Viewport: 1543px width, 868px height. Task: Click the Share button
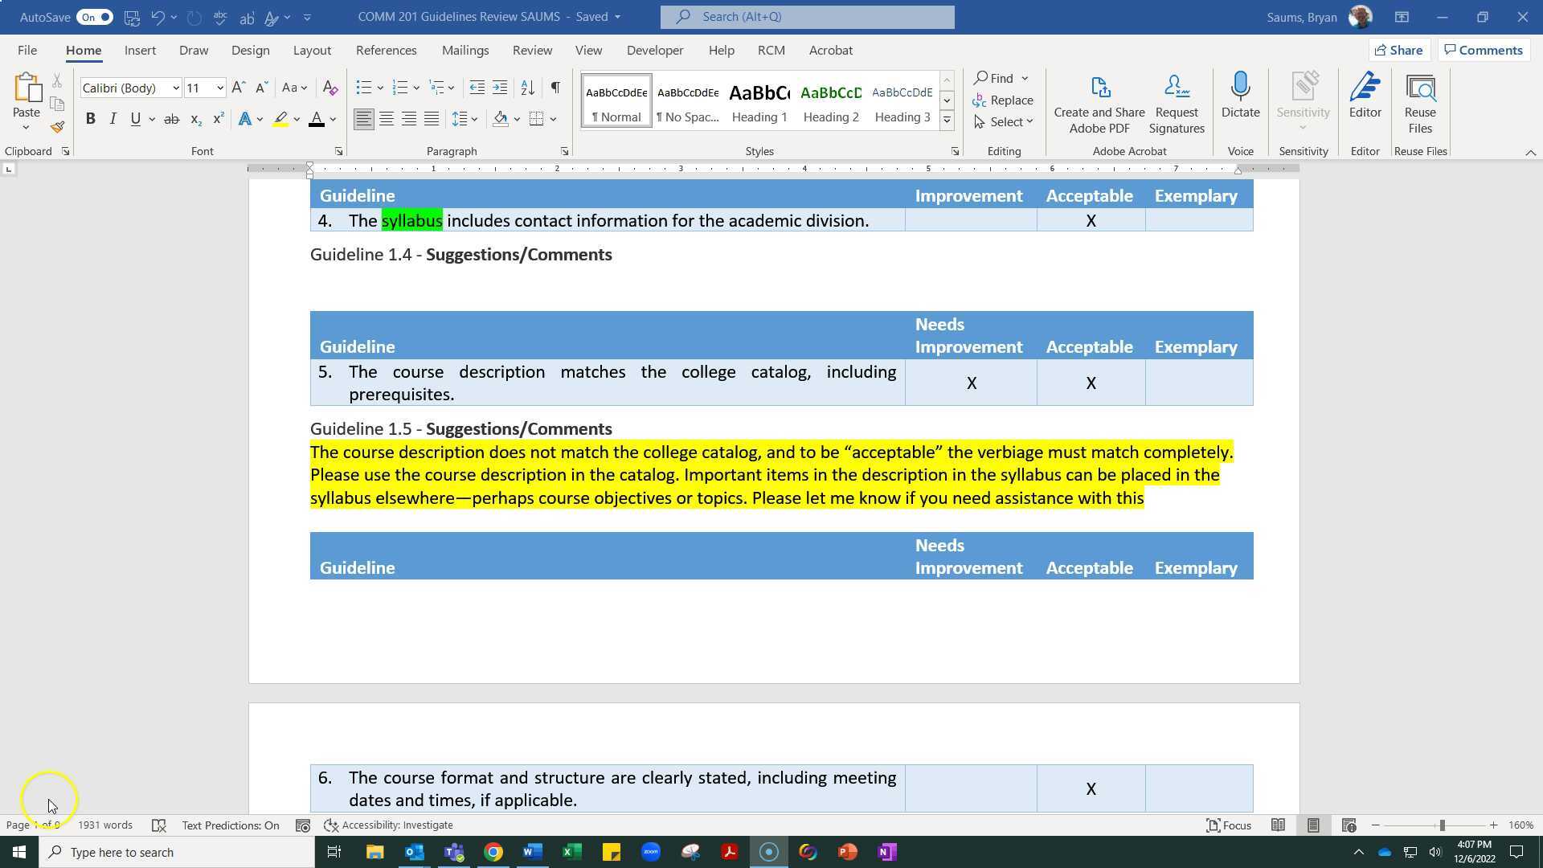pos(1398,50)
